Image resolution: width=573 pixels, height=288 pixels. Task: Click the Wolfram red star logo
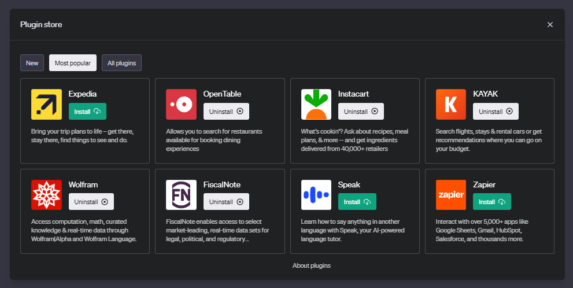click(46, 195)
